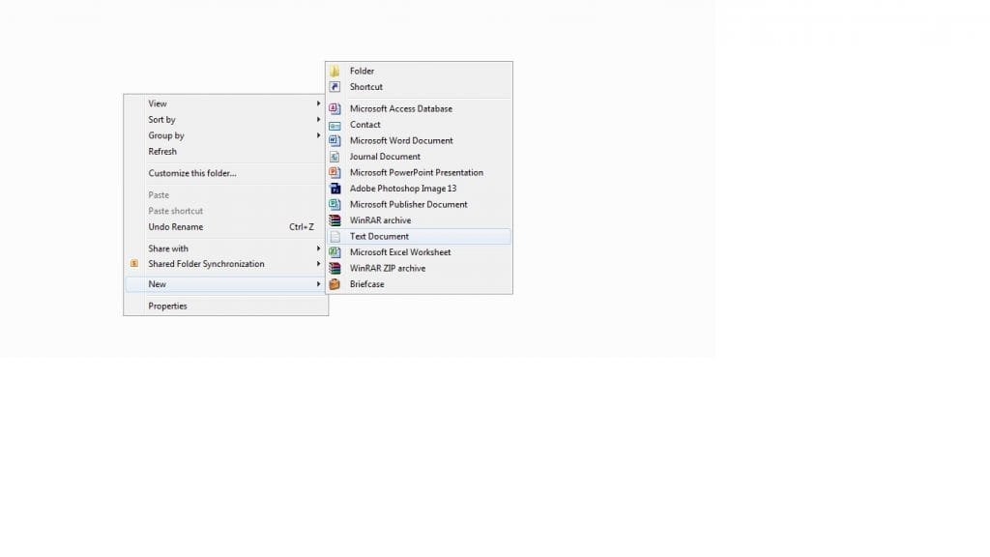The height and width of the screenshot is (557, 990).
Task: Click the Microsoft Excel Worksheet icon
Action: pyautogui.click(x=335, y=252)
